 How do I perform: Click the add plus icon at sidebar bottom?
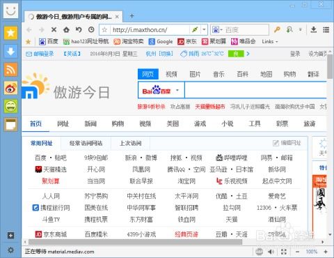click(x=10, y=236)
